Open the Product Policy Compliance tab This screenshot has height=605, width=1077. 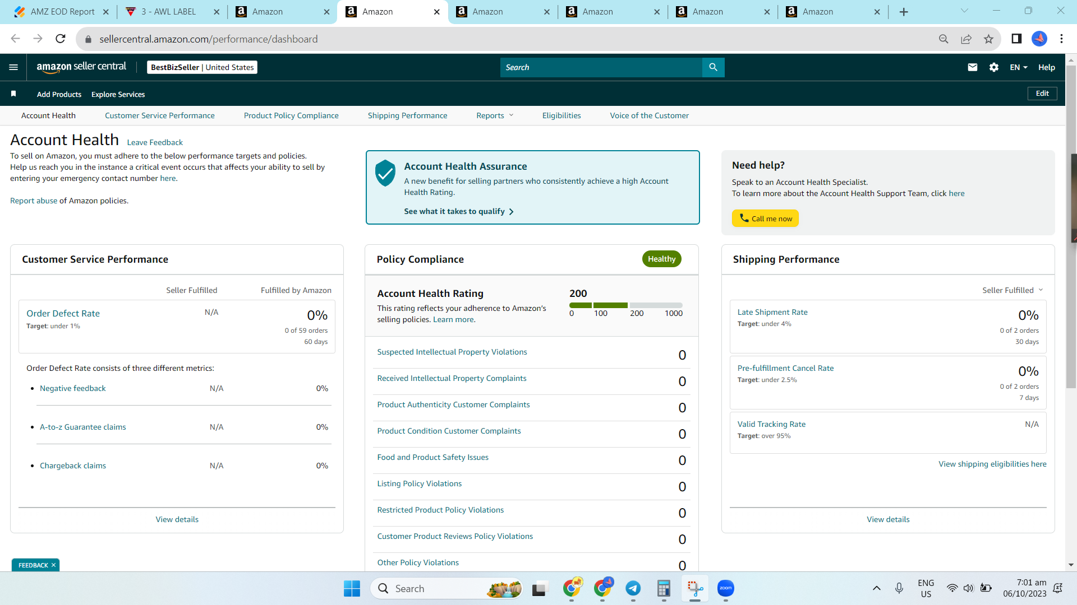click(291, 115)
